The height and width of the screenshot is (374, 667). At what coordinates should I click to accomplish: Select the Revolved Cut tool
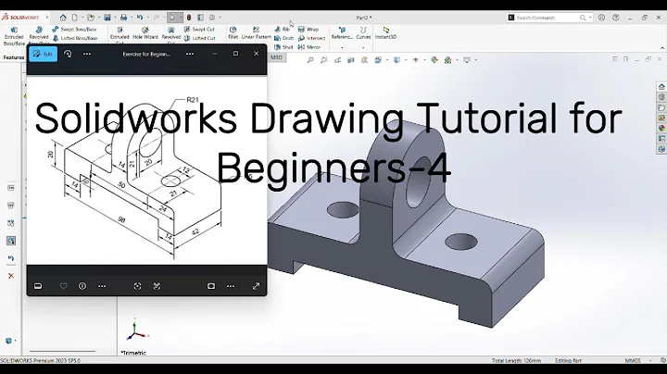171,35
